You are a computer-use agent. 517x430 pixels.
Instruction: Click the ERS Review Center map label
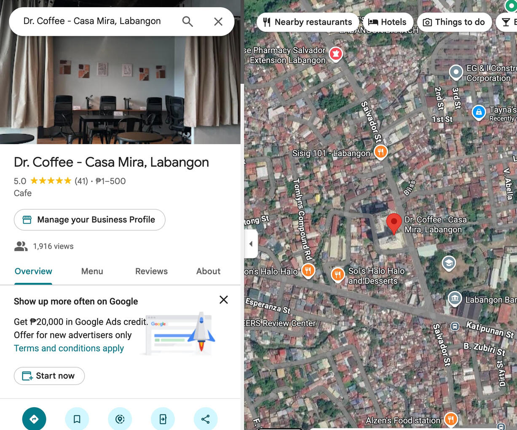(x=280, y=323)
